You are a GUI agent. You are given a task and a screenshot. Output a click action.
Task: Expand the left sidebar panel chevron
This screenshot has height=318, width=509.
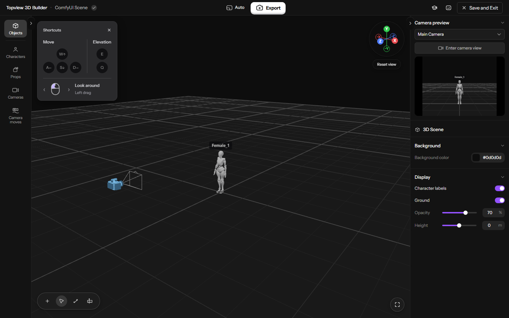(31, 23)
